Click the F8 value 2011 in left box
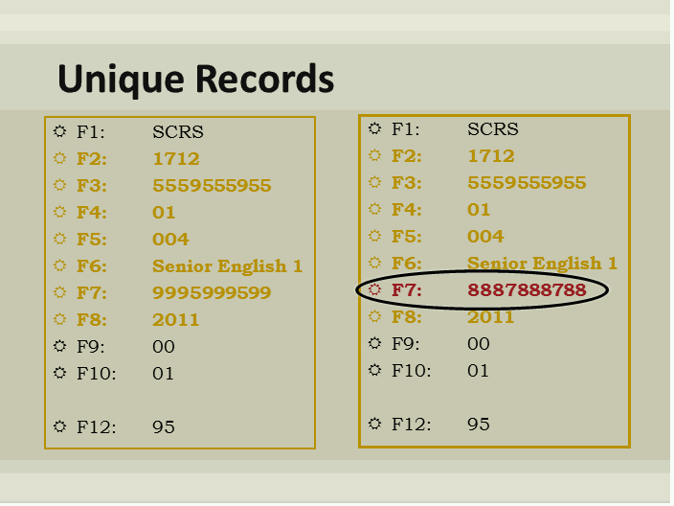 point(175,319)
